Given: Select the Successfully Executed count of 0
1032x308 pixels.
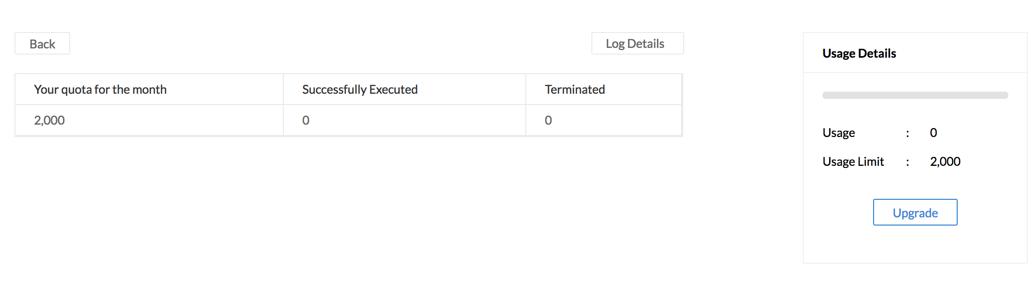Looking at the screenshot, I should click(305, 119).
